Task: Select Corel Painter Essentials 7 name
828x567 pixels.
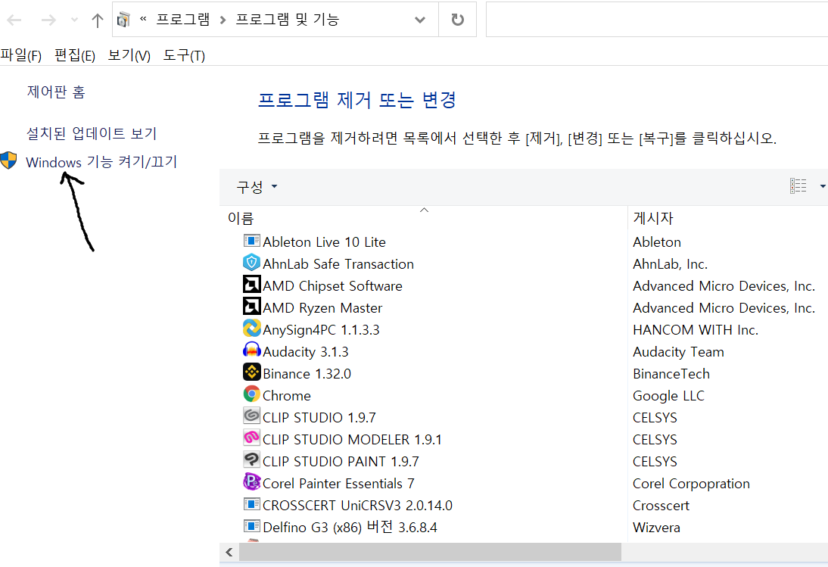Action: click(338, 483)
